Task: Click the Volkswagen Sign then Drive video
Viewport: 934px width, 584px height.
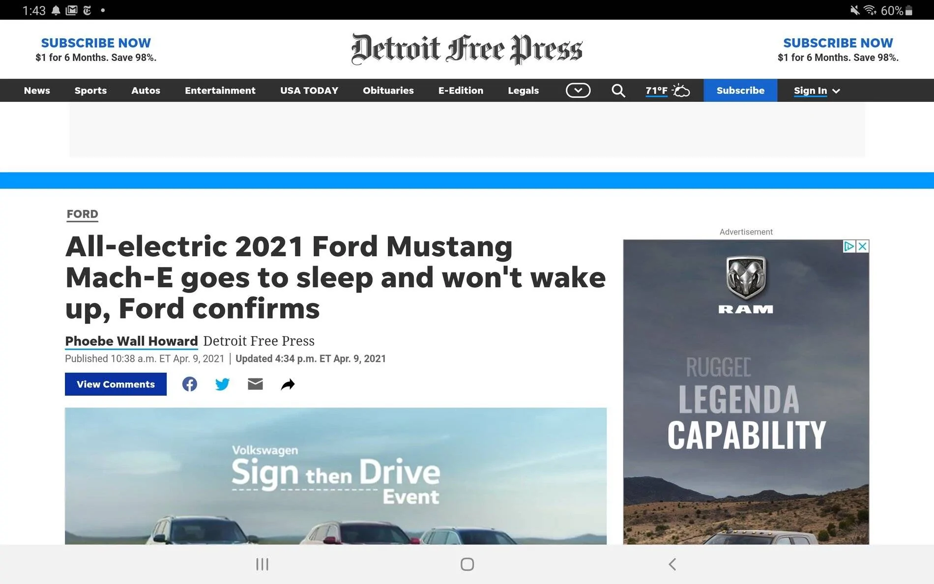Action: point(336,476)
